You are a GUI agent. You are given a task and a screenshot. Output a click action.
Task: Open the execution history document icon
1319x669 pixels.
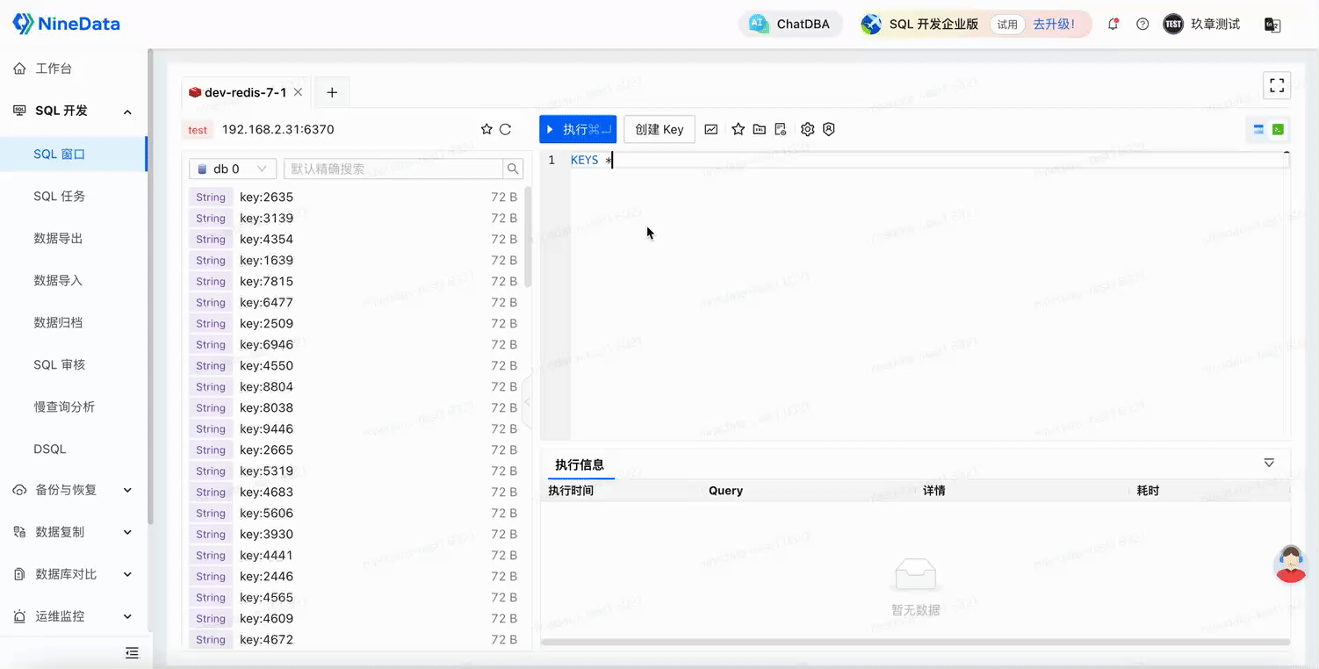[780, 129]
